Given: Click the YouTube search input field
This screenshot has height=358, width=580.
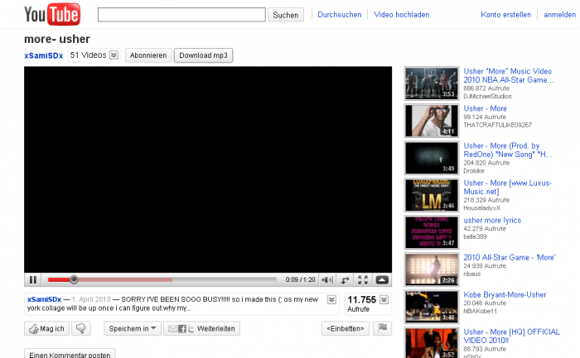Looking at the screenshot, I should [x=181, y=15].
